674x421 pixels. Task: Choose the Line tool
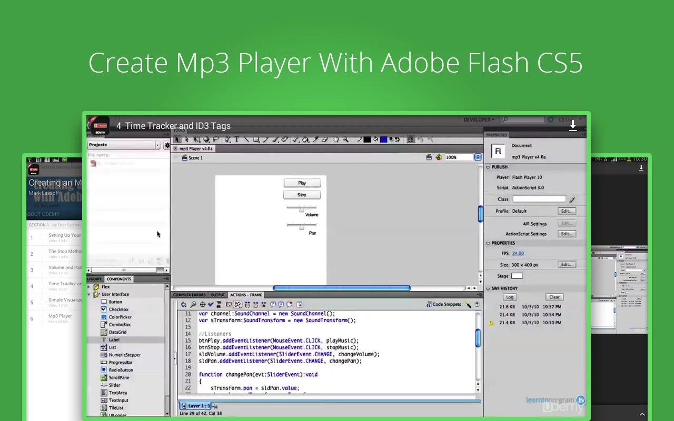[246, 139]
